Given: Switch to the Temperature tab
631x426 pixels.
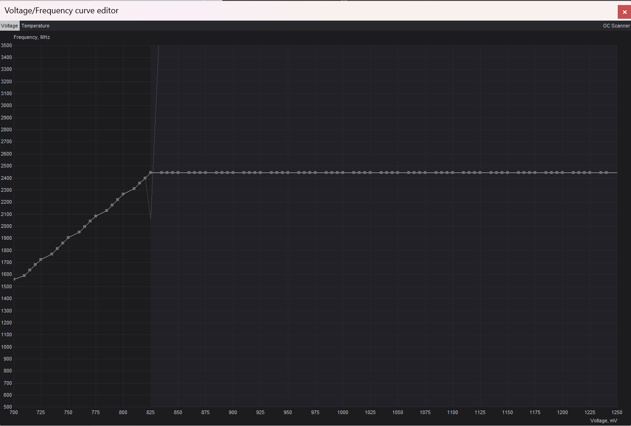Looking at the screenshot, I should [x=35, y=26].
